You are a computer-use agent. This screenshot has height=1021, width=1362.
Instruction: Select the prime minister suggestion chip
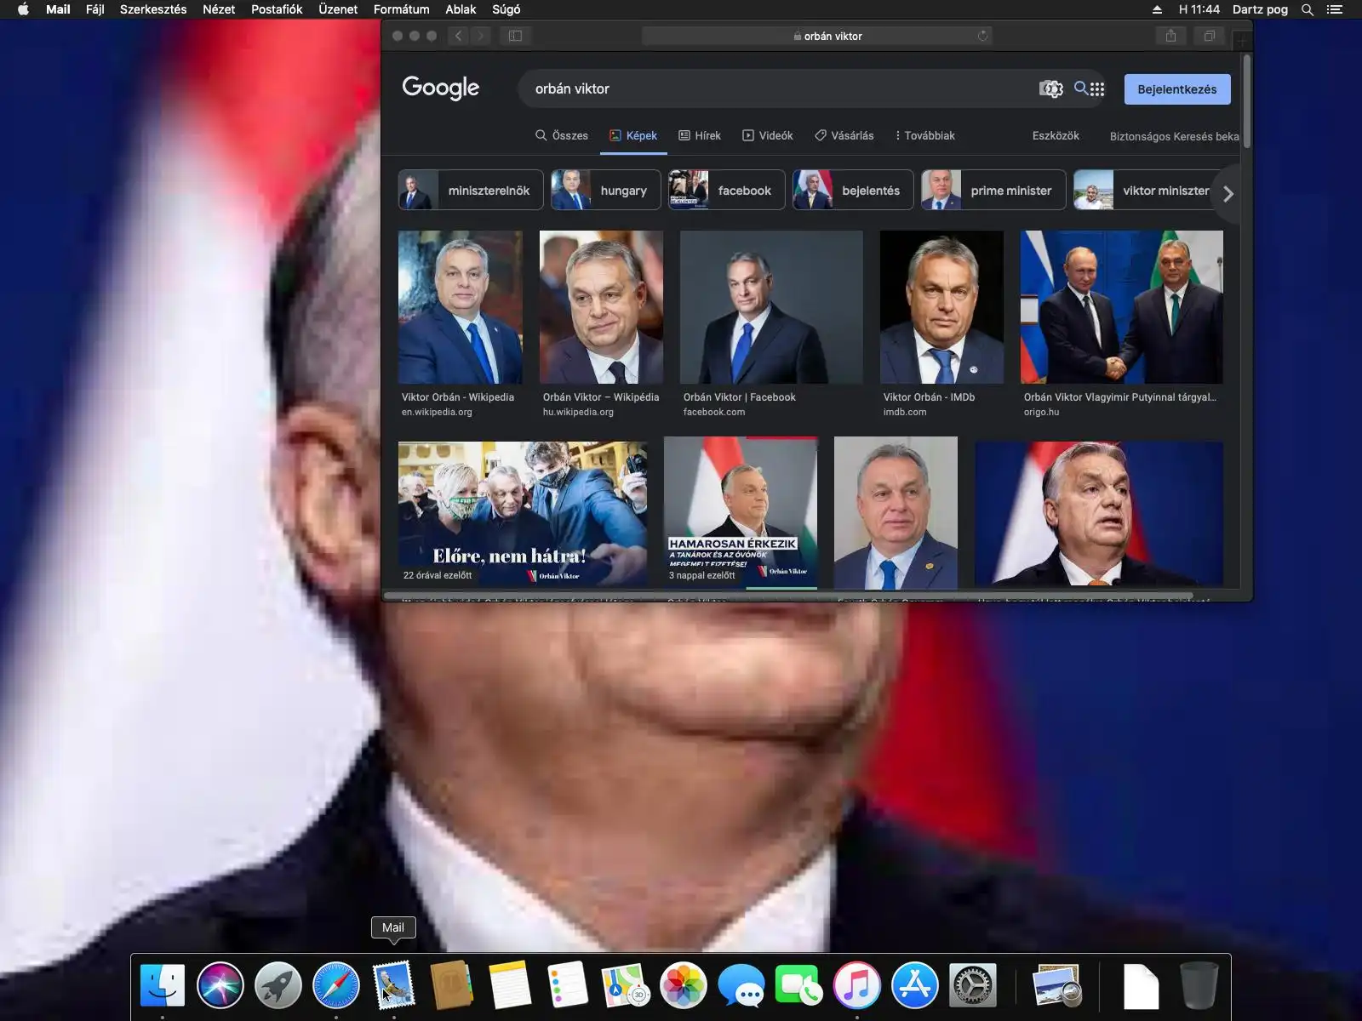993,190
